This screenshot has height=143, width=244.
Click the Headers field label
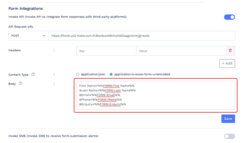15,50
